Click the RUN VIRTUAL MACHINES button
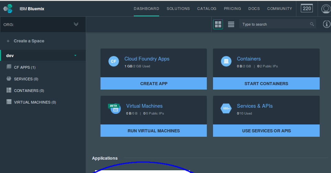 pyautogui.click(x=154, y=131)
